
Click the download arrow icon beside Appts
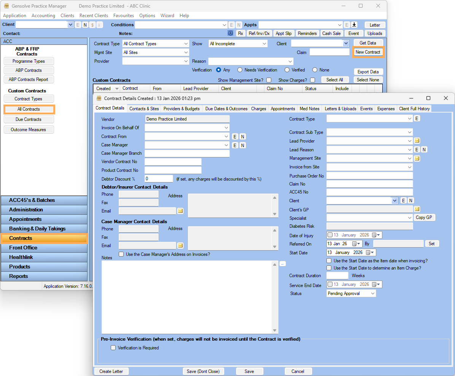[354, 25]
